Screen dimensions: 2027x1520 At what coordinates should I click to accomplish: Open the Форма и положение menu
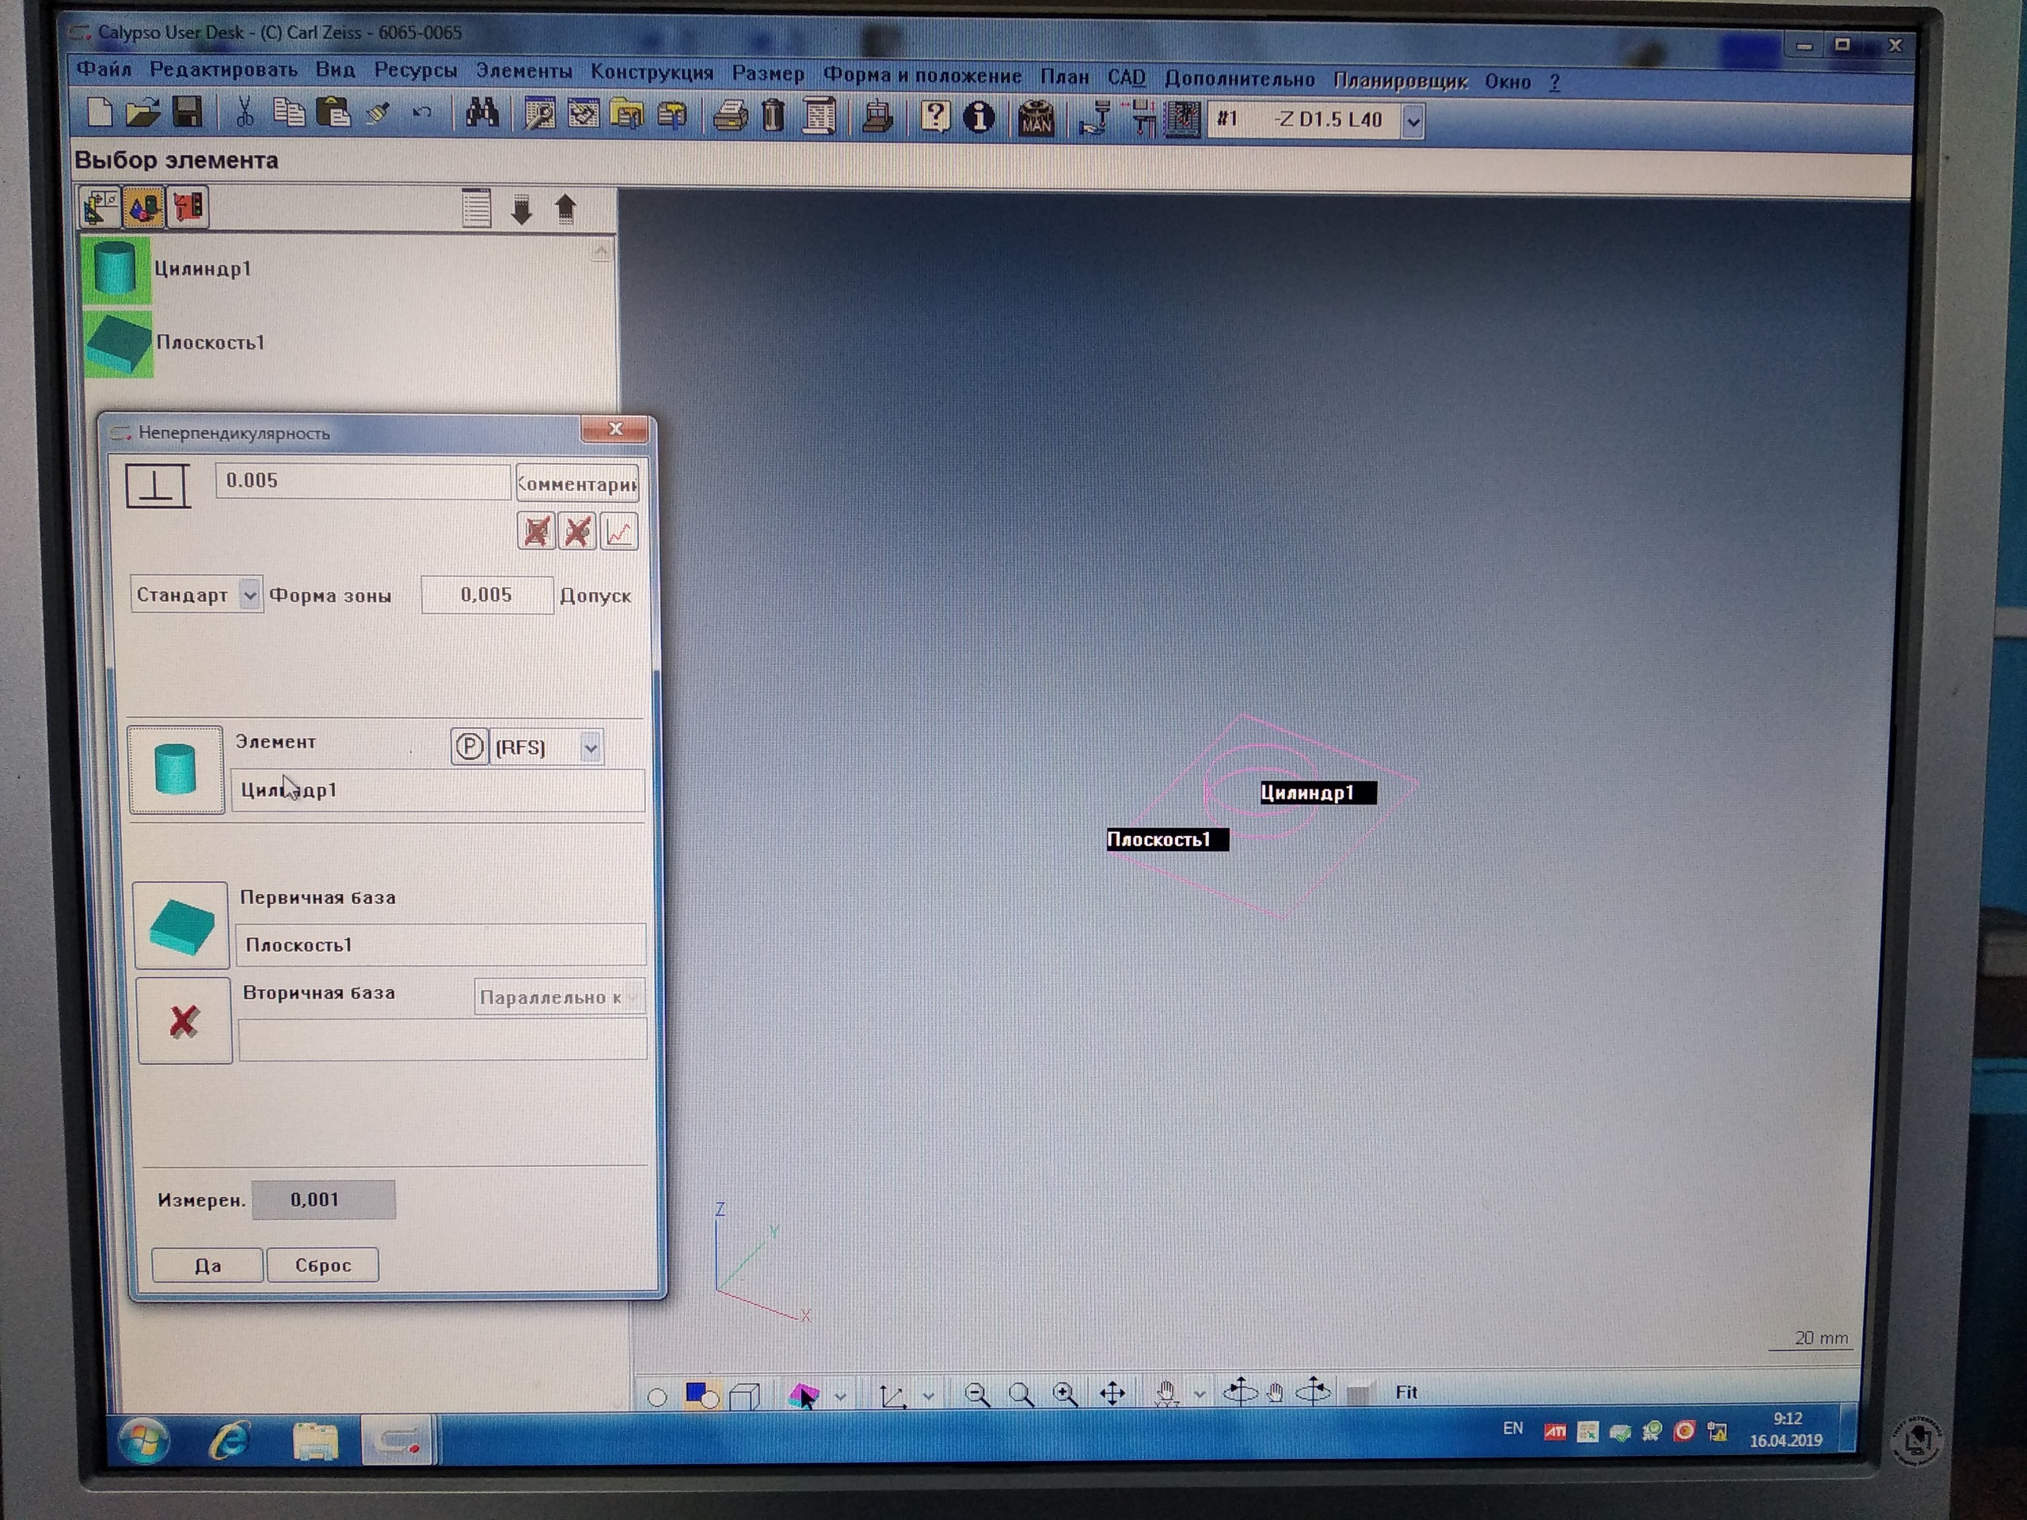[921, 76]
